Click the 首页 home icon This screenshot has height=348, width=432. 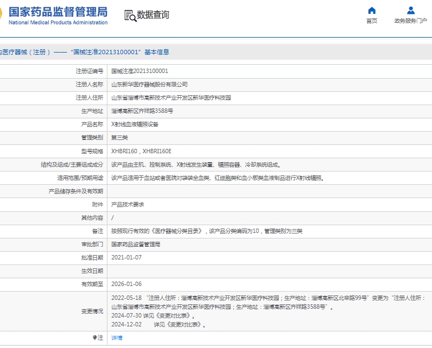pyautogui.click(x=372, y=11)
